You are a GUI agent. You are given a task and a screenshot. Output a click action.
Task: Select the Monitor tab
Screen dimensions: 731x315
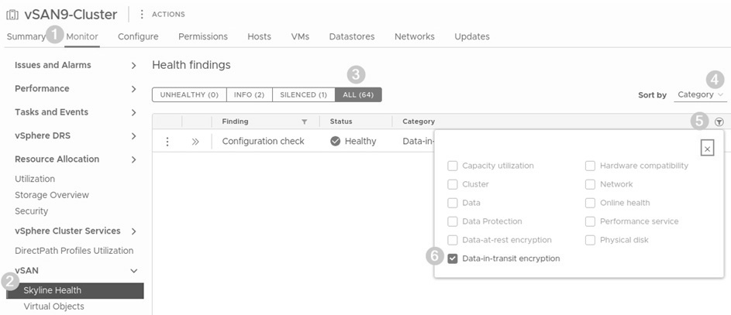coord(82,36)
